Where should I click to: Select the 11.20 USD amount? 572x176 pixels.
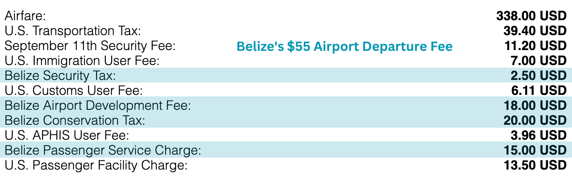tap(536, 46)
